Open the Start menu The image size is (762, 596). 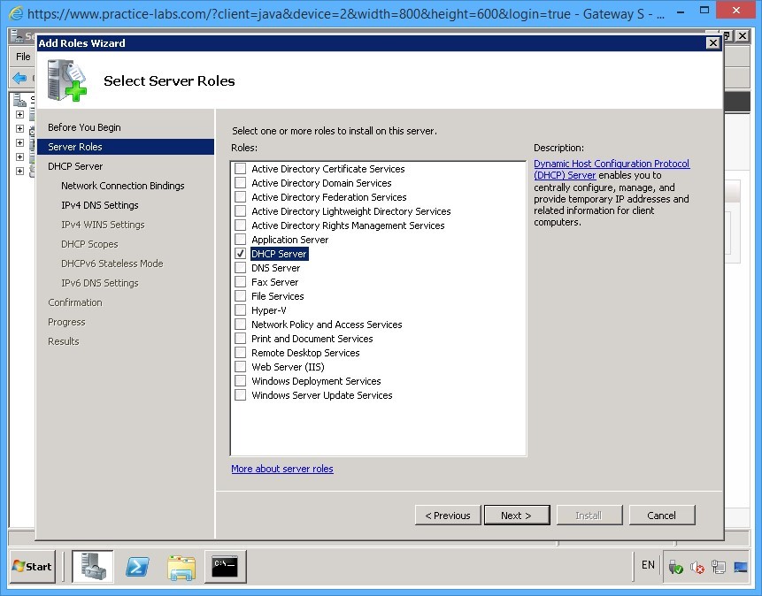pyautogui.click(x=31, y=566)
